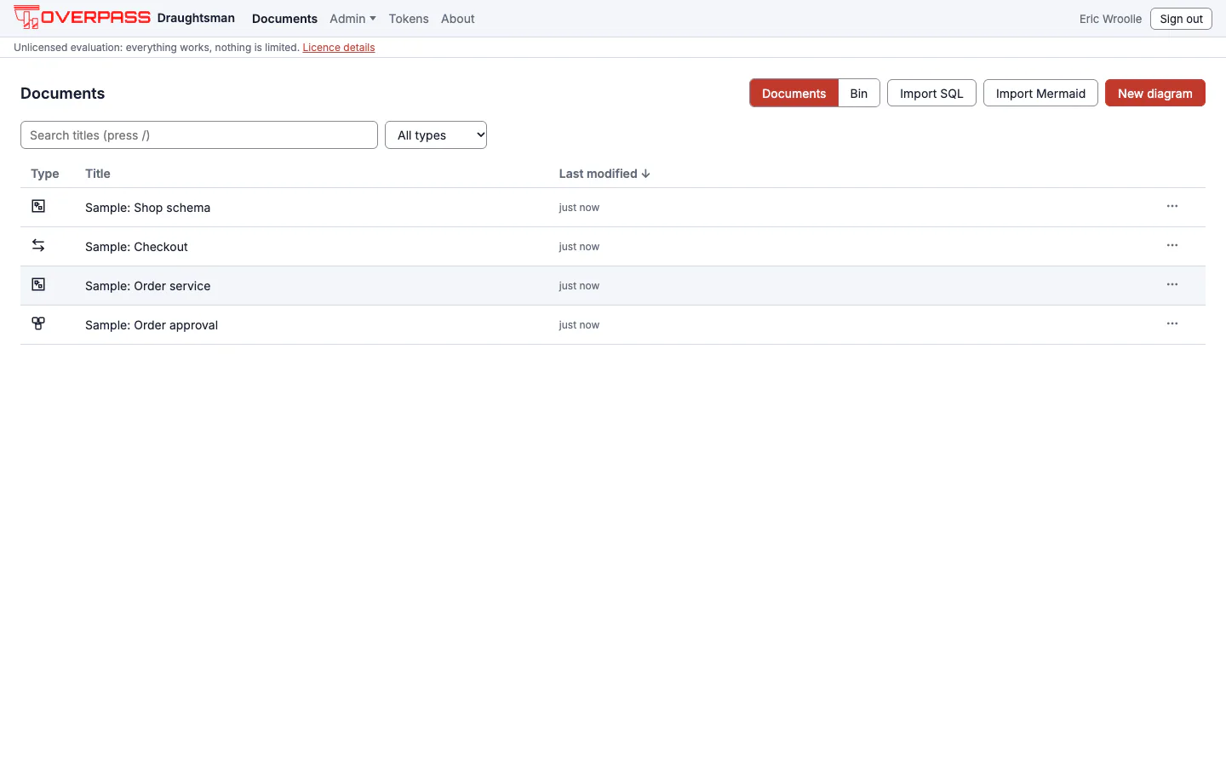Viewport: 1226px width, 766px height.
Task: Click the Eric Wroolie user name
Action: (x=1110, y=19)
